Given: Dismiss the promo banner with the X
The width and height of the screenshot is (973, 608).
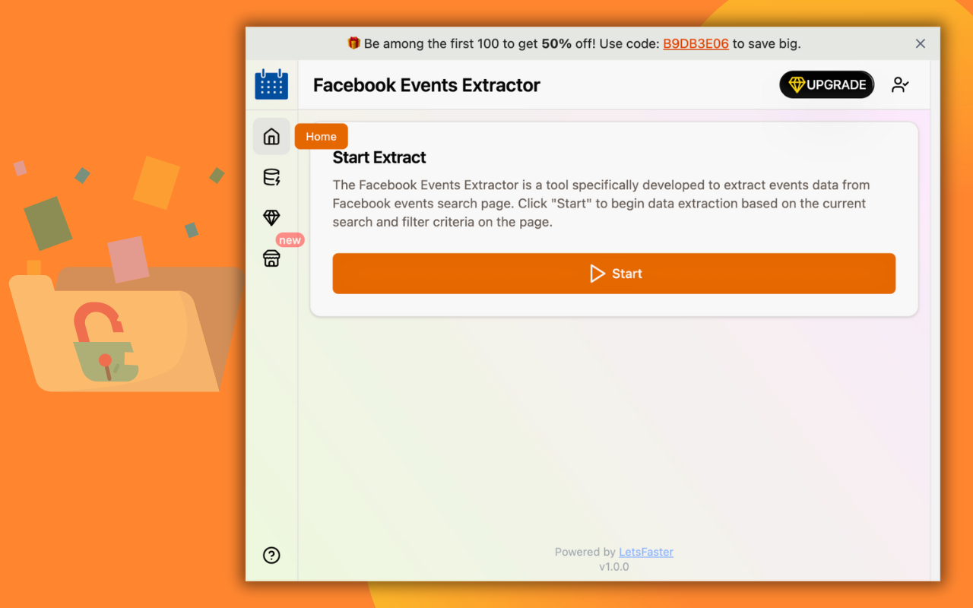Looking at the screenshot, I should tap(920, 43).
